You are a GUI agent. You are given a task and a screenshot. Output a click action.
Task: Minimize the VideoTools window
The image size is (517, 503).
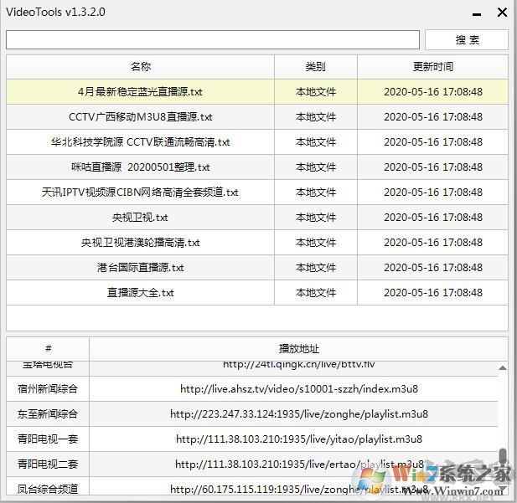[x=476, y=13]
